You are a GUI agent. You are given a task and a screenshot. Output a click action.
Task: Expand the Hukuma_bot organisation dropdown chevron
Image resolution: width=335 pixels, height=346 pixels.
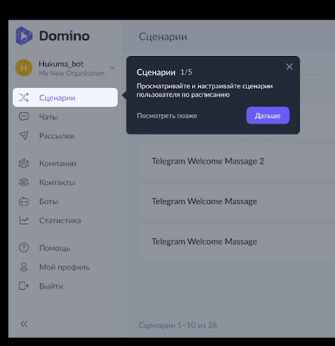tap(112, 68)
